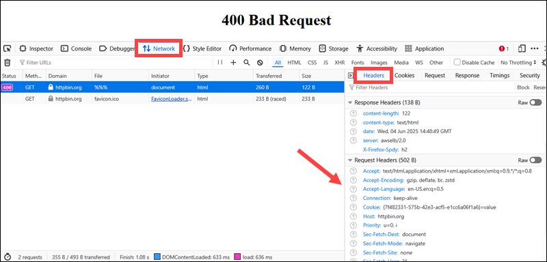547x262 pixels.
Task: Open the Debugger tab
Action: click(117, 48)
